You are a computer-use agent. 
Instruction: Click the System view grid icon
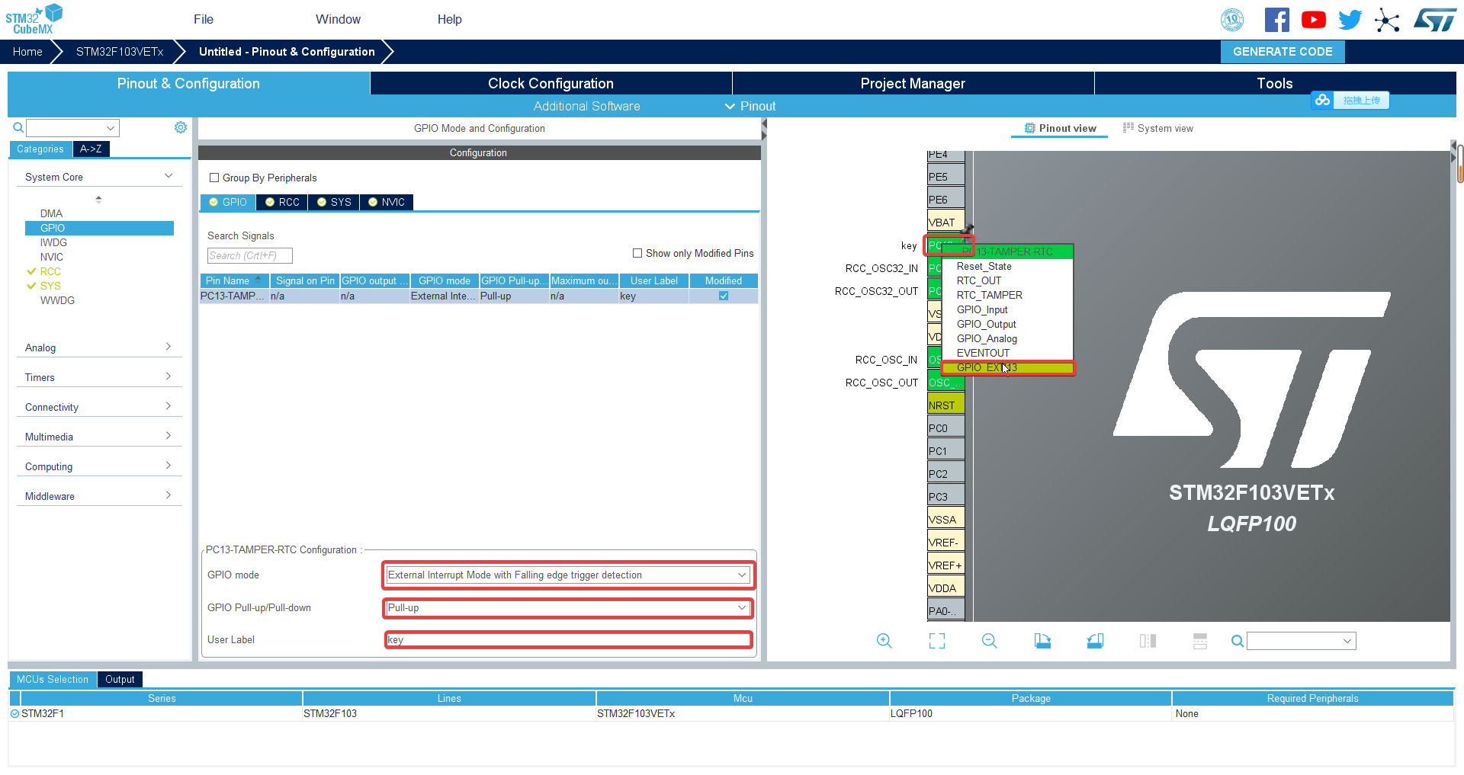1128,128
